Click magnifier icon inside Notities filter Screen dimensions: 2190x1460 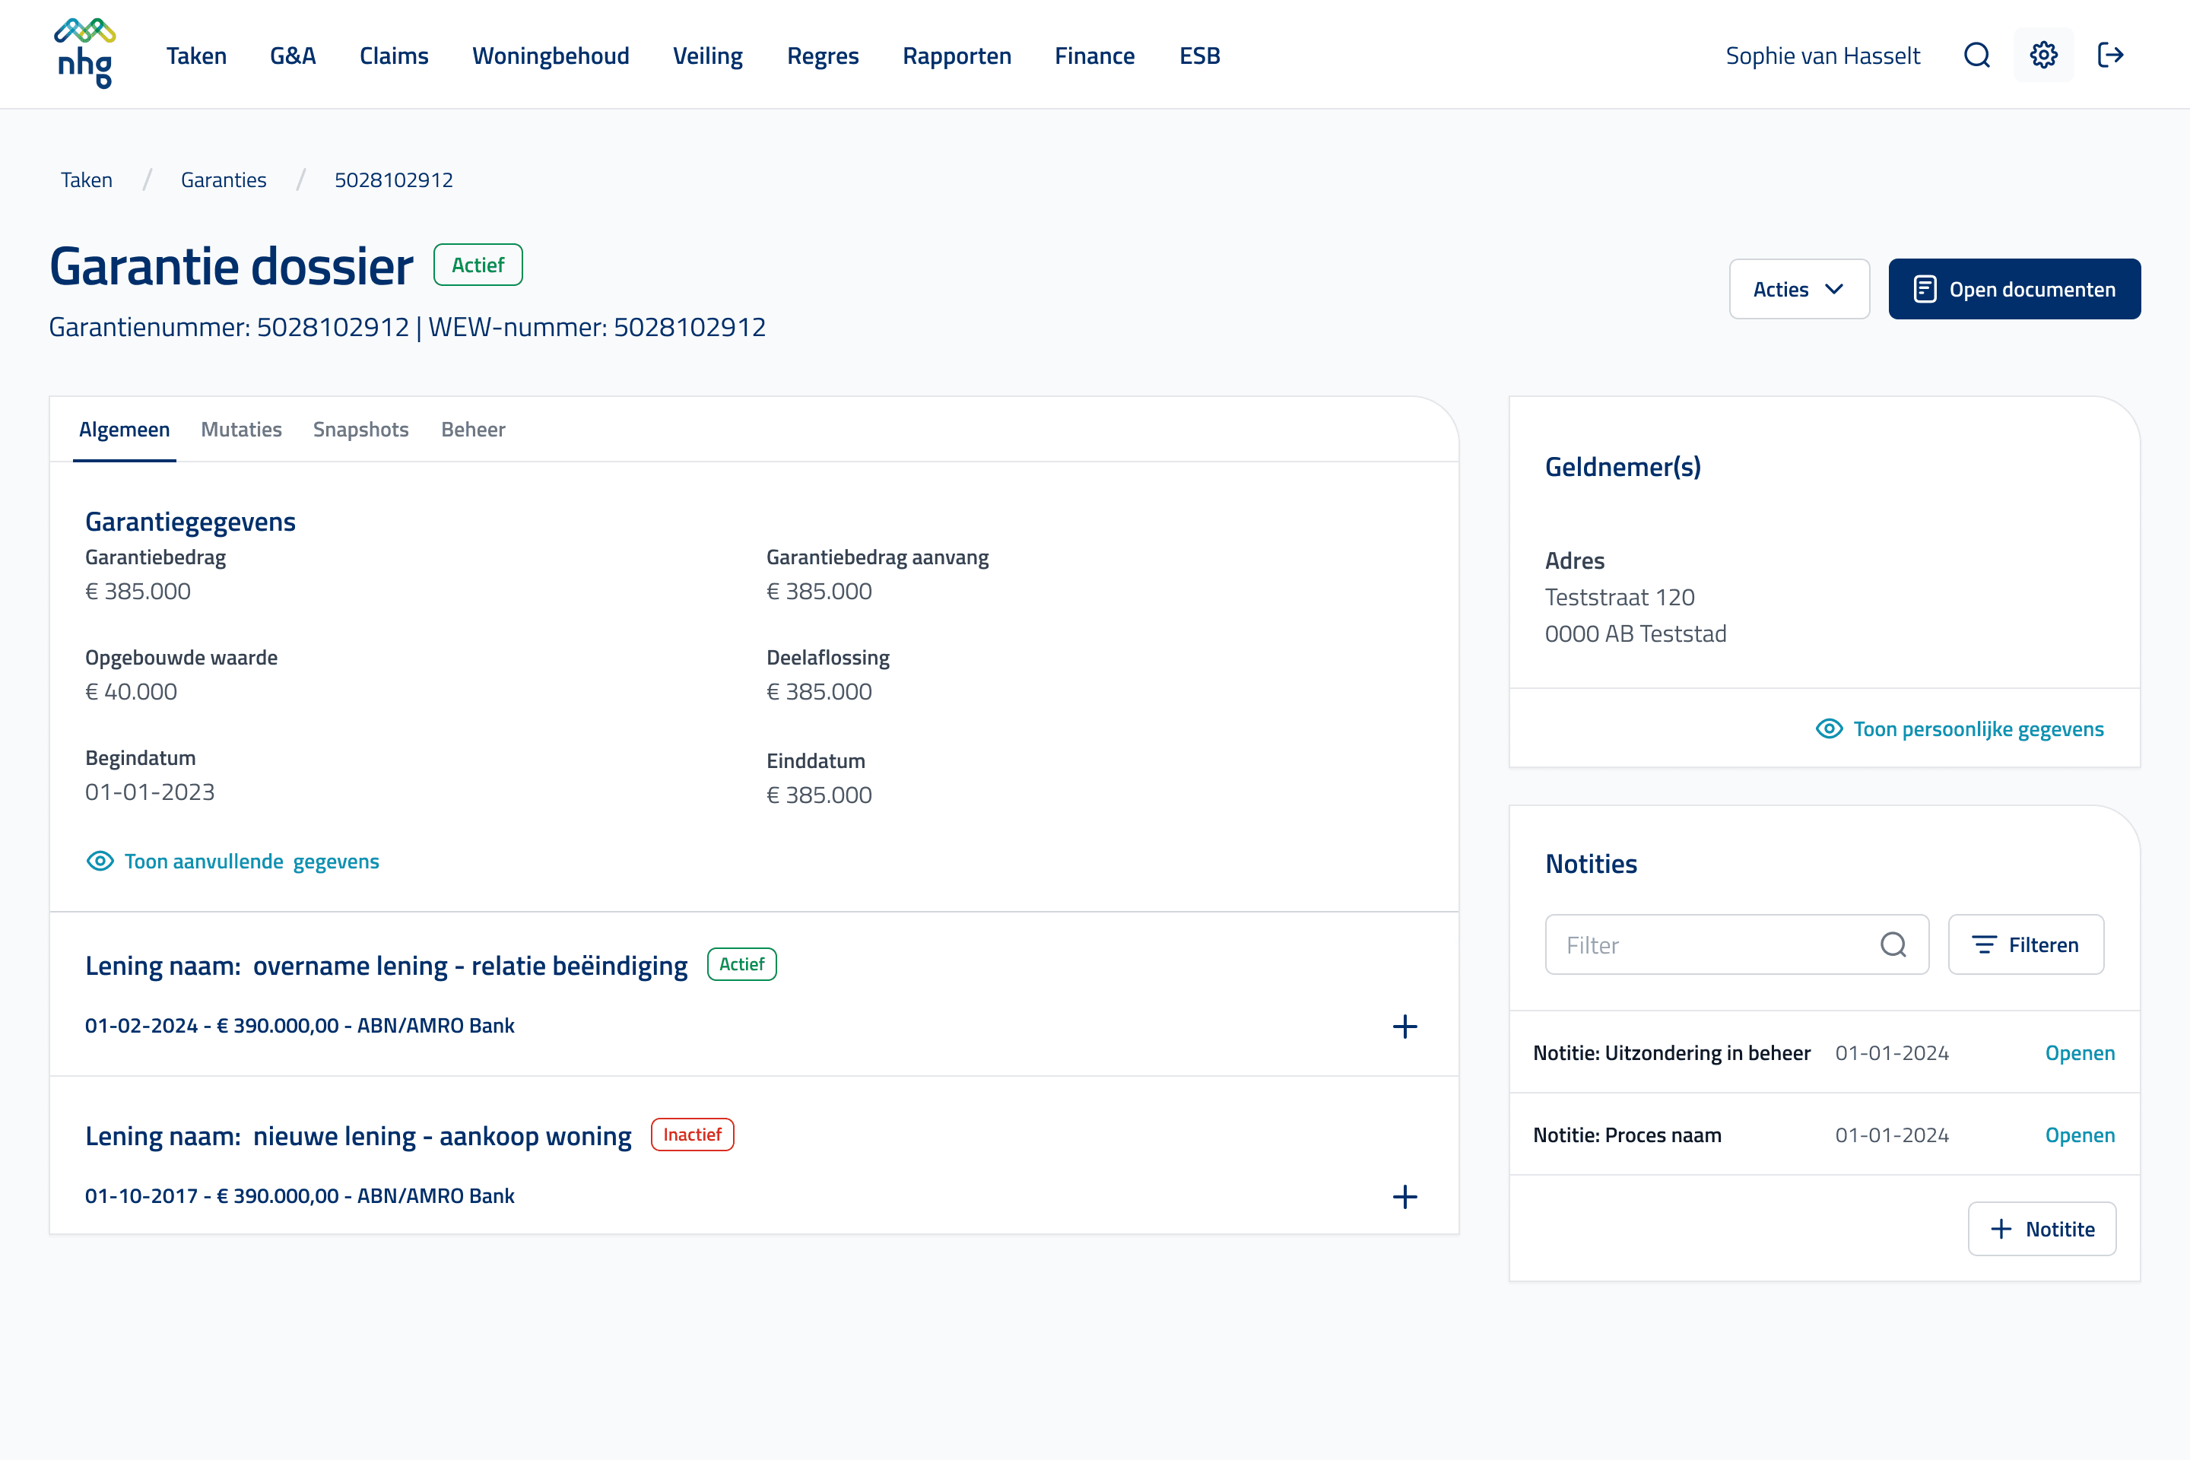click(1893, 945)
